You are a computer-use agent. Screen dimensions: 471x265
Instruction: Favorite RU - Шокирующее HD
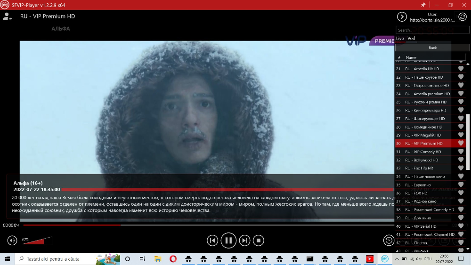tap(461, 119)
